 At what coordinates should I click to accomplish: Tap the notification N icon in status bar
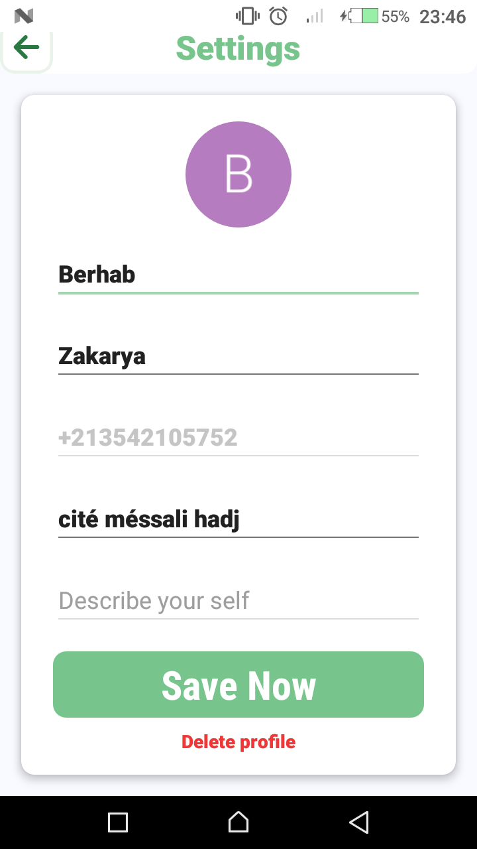[24, 16]
